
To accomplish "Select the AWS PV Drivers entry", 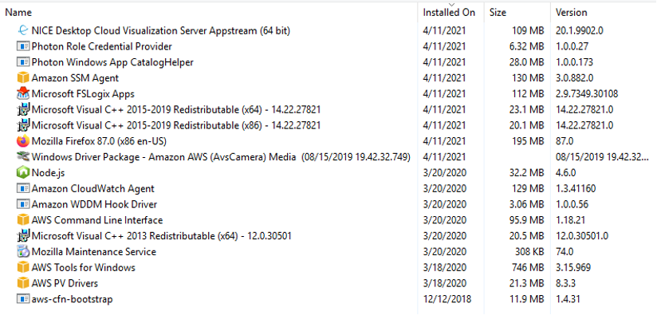I will 65,284.
